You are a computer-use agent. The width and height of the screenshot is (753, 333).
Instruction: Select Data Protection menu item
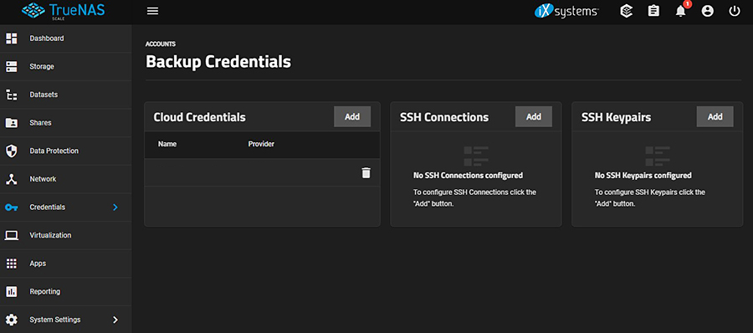54,151
